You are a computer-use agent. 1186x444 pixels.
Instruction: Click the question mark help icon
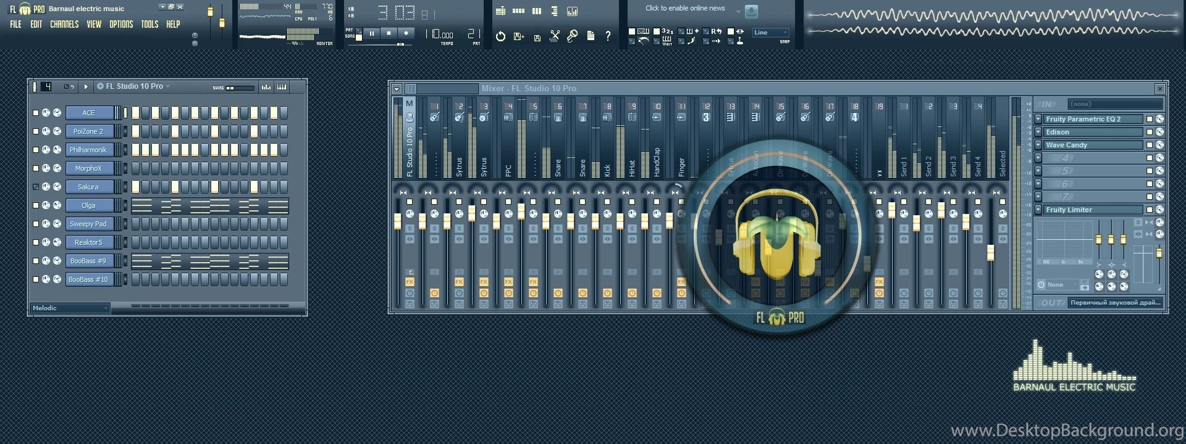608,36
